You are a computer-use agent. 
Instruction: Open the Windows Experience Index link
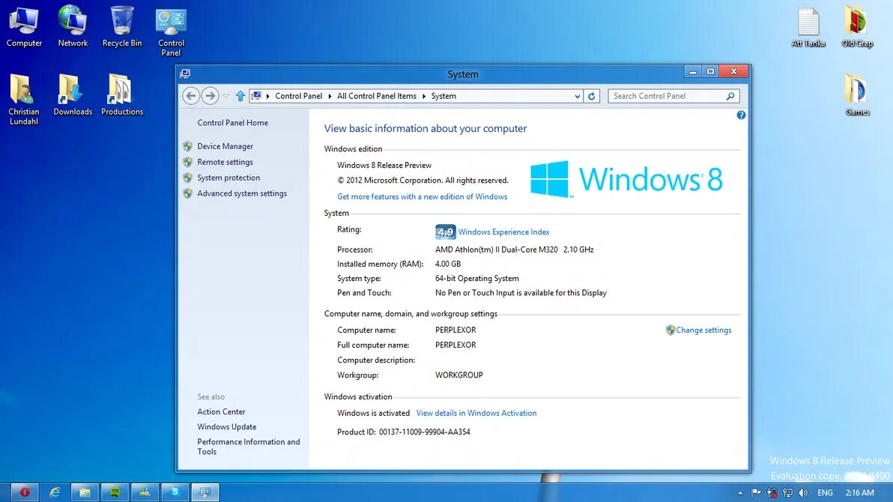[x=503, y=232]
